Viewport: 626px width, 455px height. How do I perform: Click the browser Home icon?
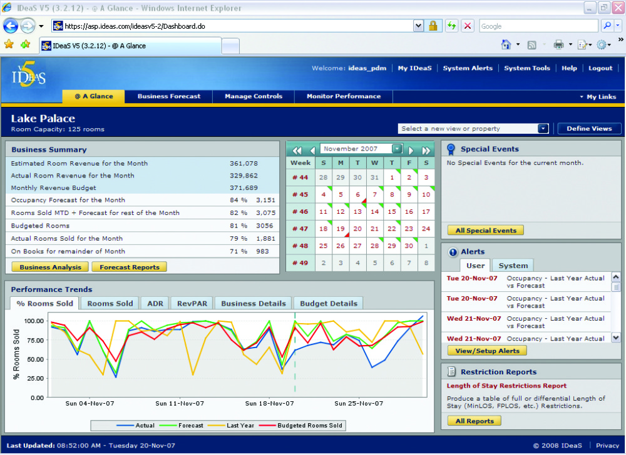(x=506, y=44)
